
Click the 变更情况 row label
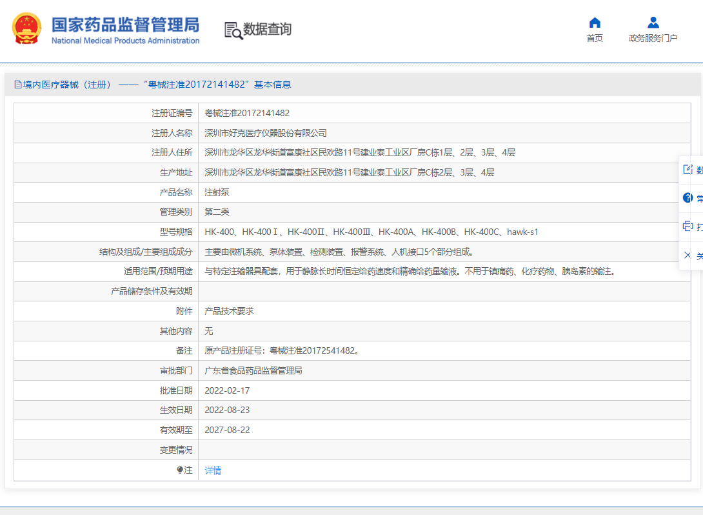pos(175,450)
